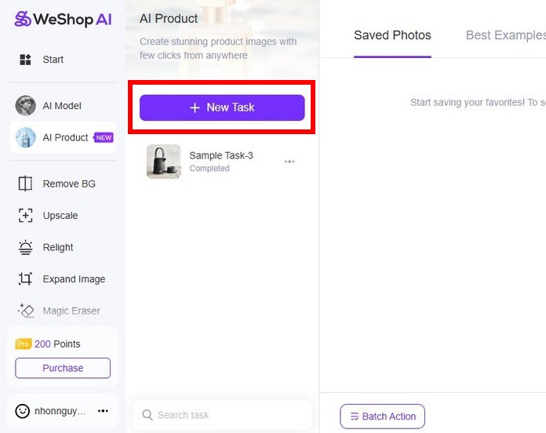Select the Upscale tool icon
Viewport: 546px width, 433px height.
click(25, 216)
